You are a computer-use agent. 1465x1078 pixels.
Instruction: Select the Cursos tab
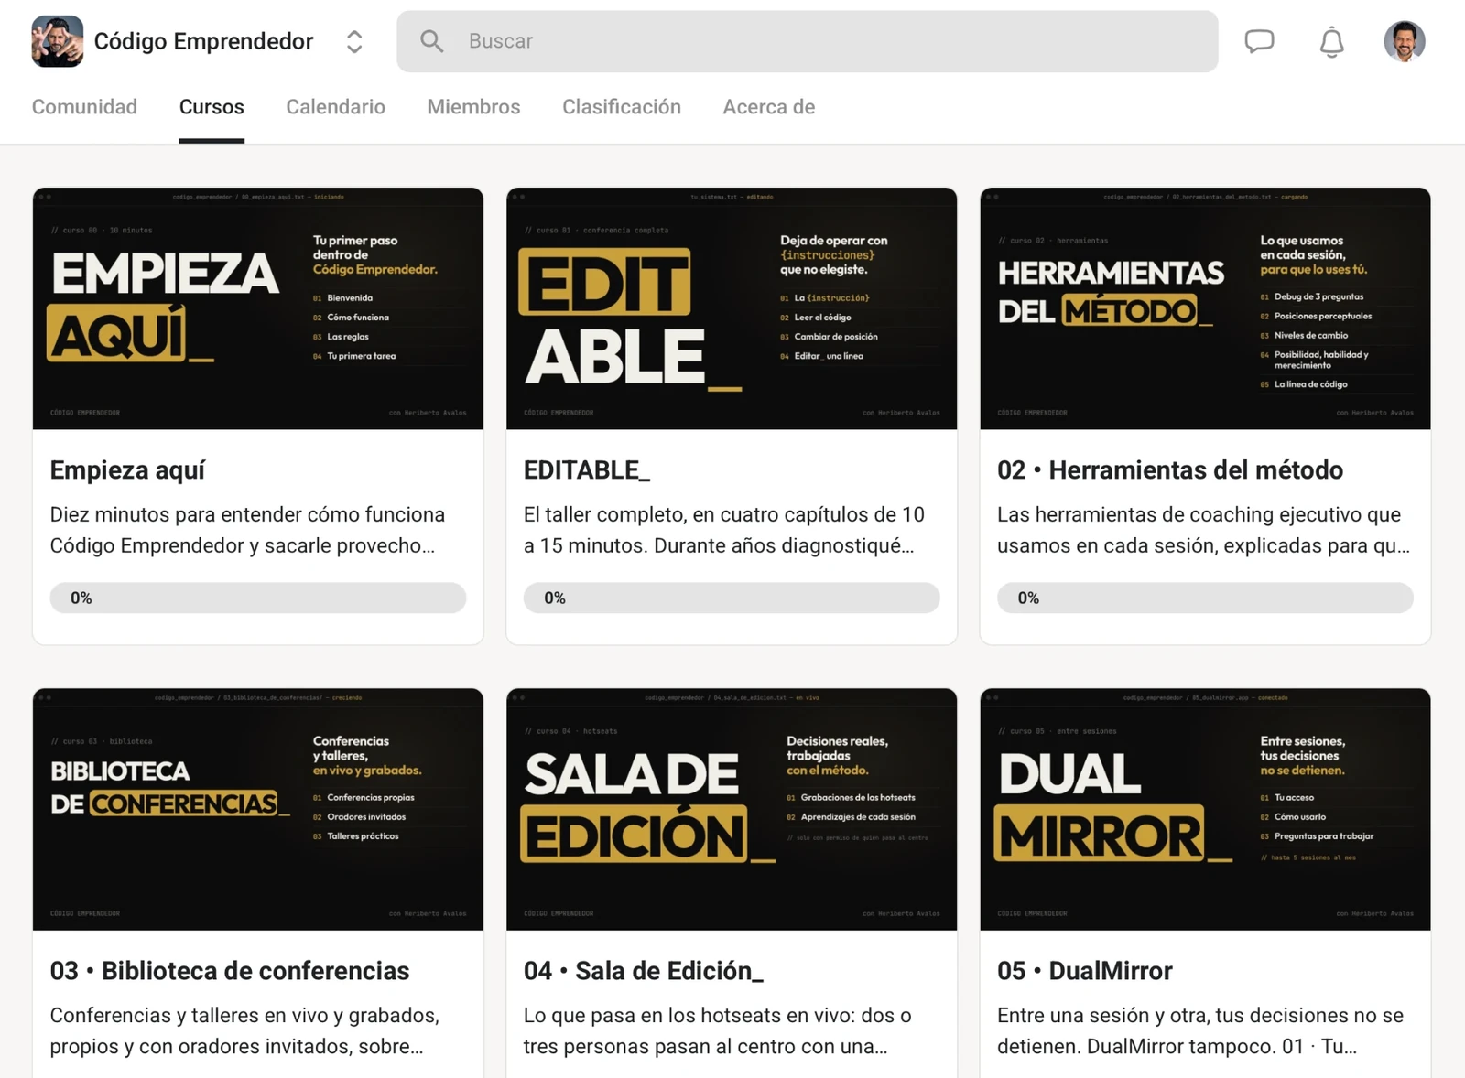pyautogui.click(x=212, y=107)
